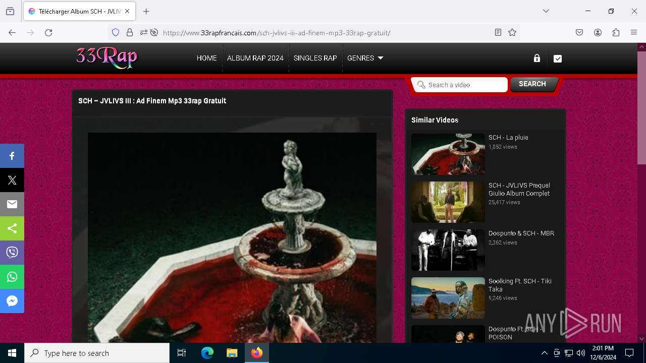Open ALBUM RAP 2024 menu item

255,58
